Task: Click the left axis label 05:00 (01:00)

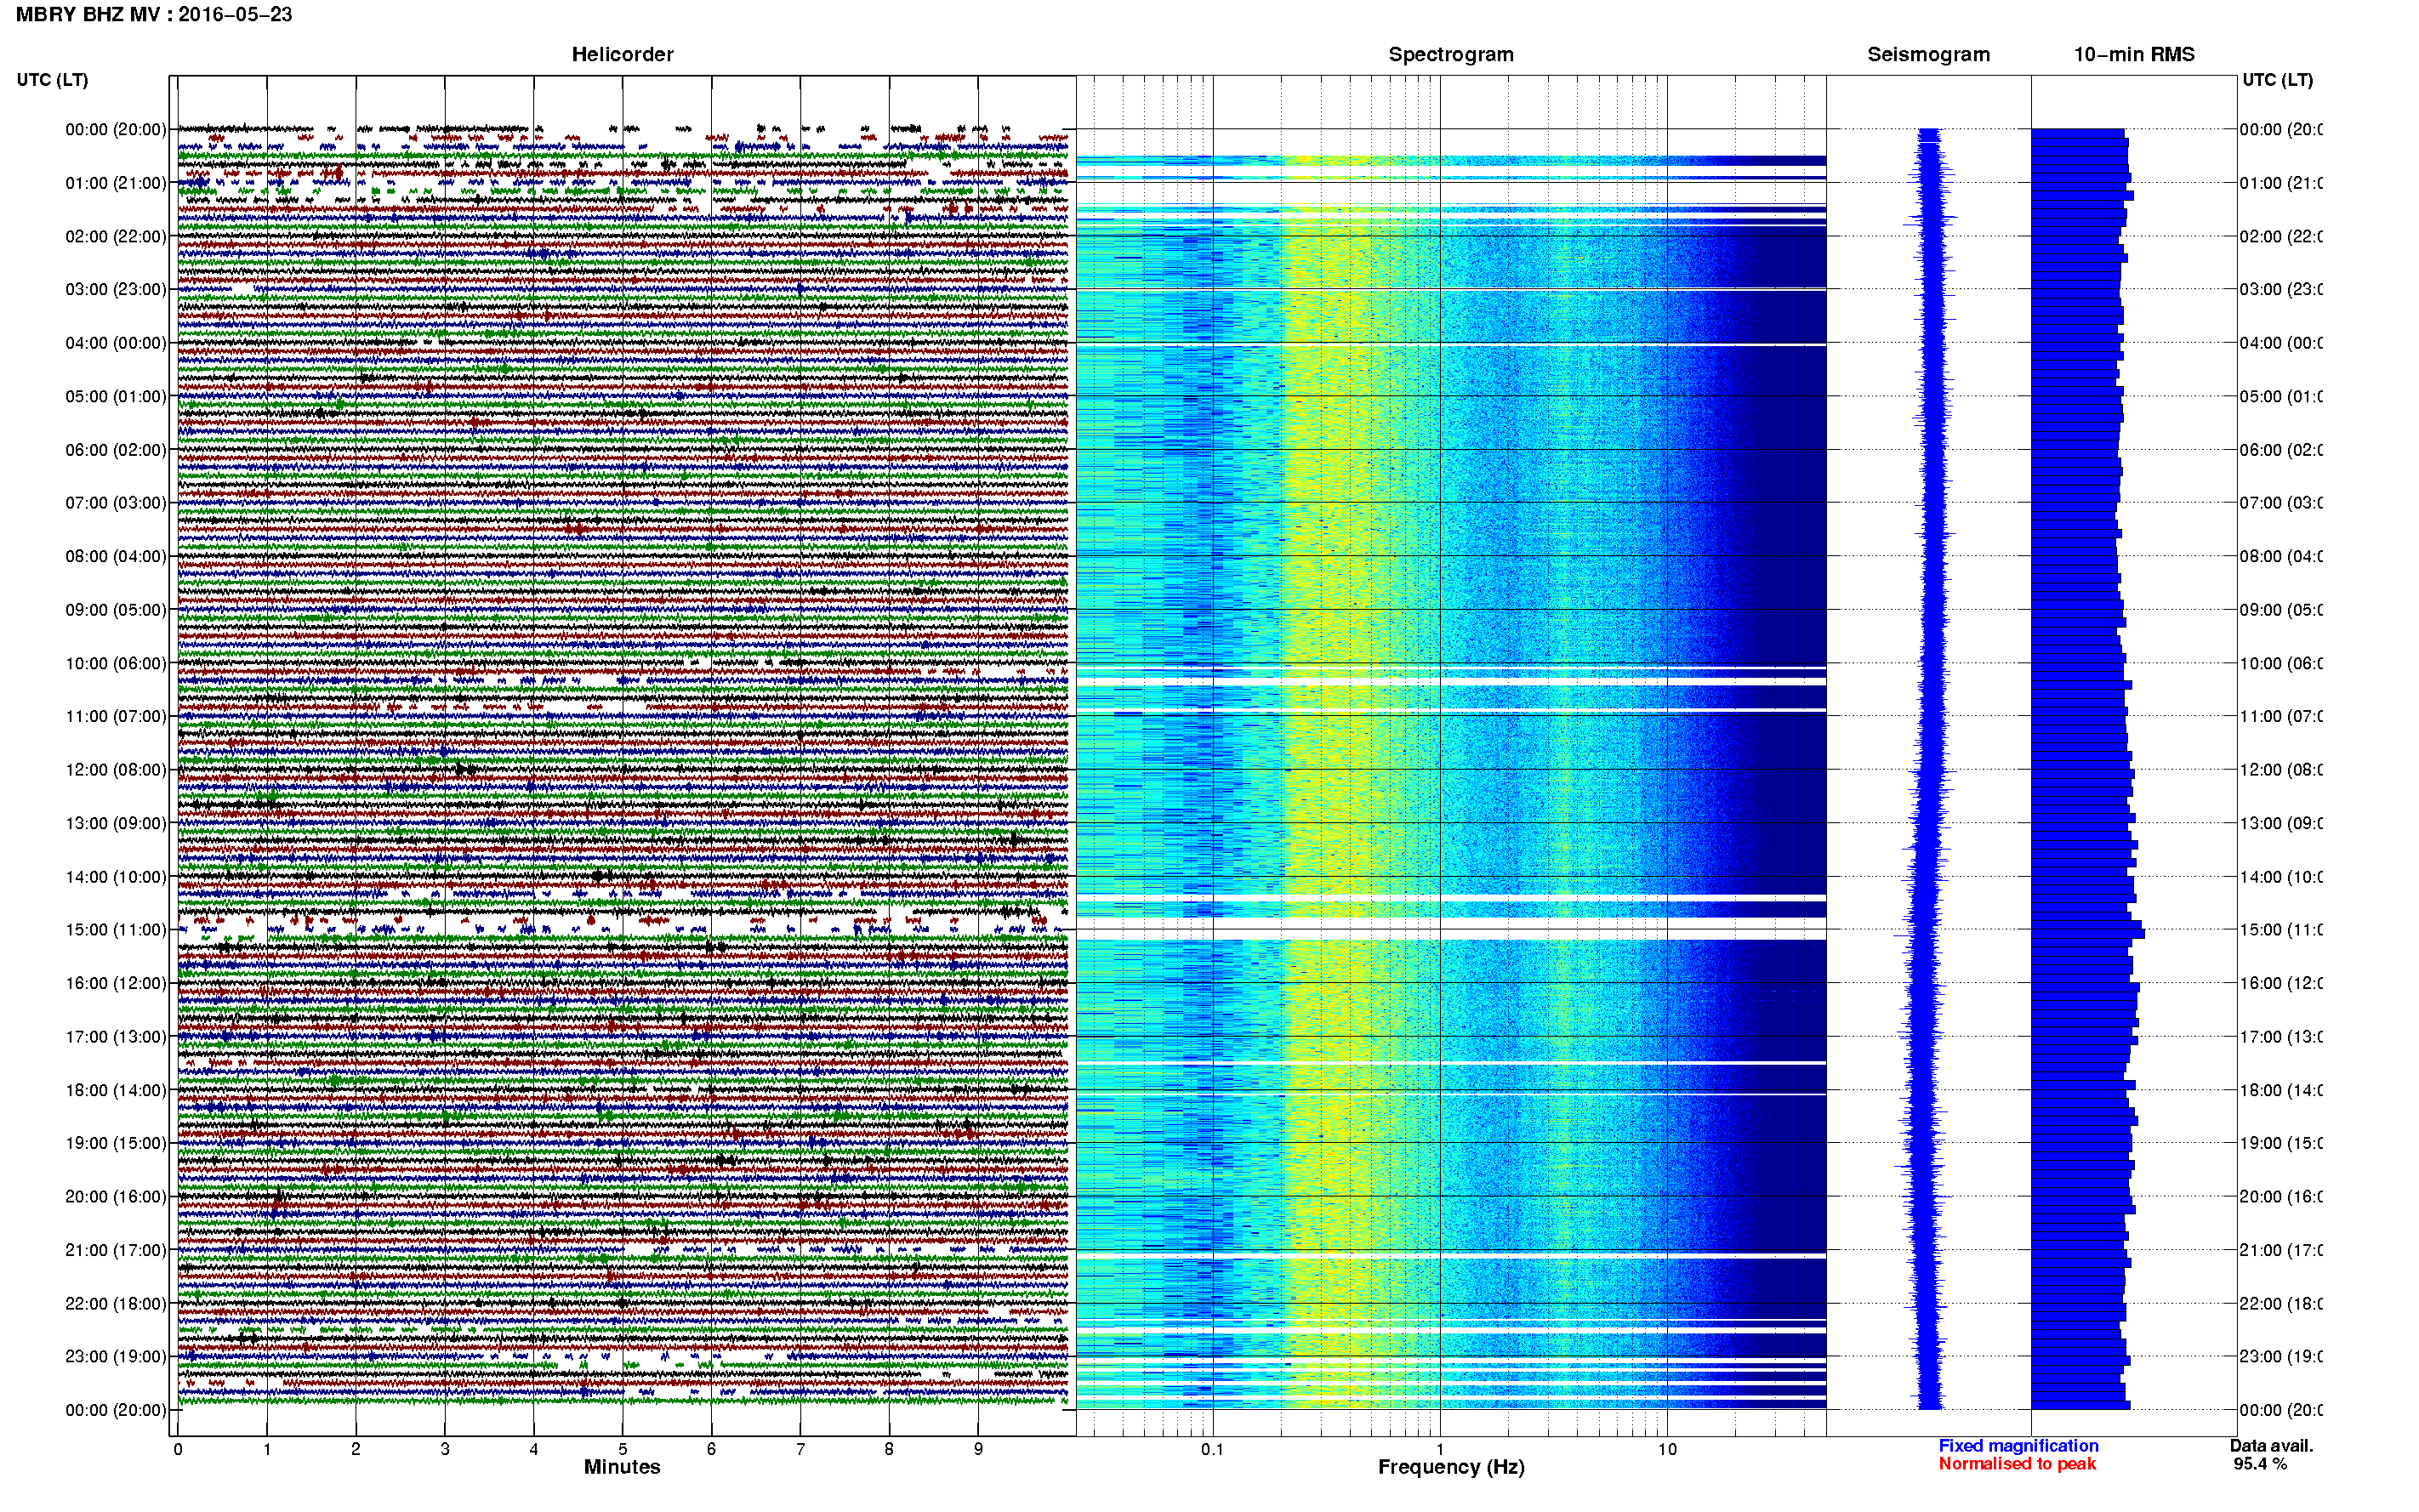Action: 116,396
